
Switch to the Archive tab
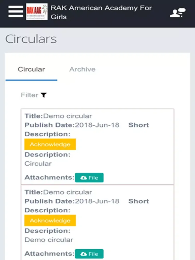pyautogui.click(x=82, y=69)
